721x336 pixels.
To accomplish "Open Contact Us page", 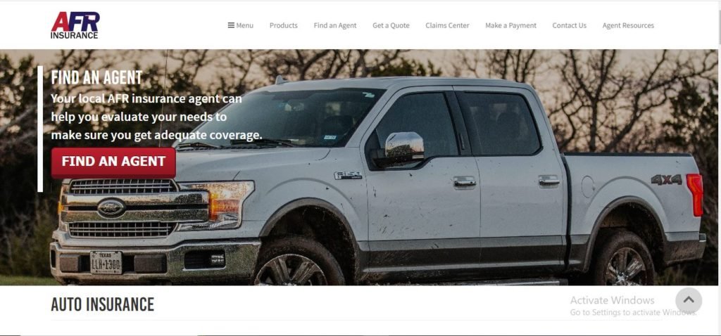I will click(569, 25).
